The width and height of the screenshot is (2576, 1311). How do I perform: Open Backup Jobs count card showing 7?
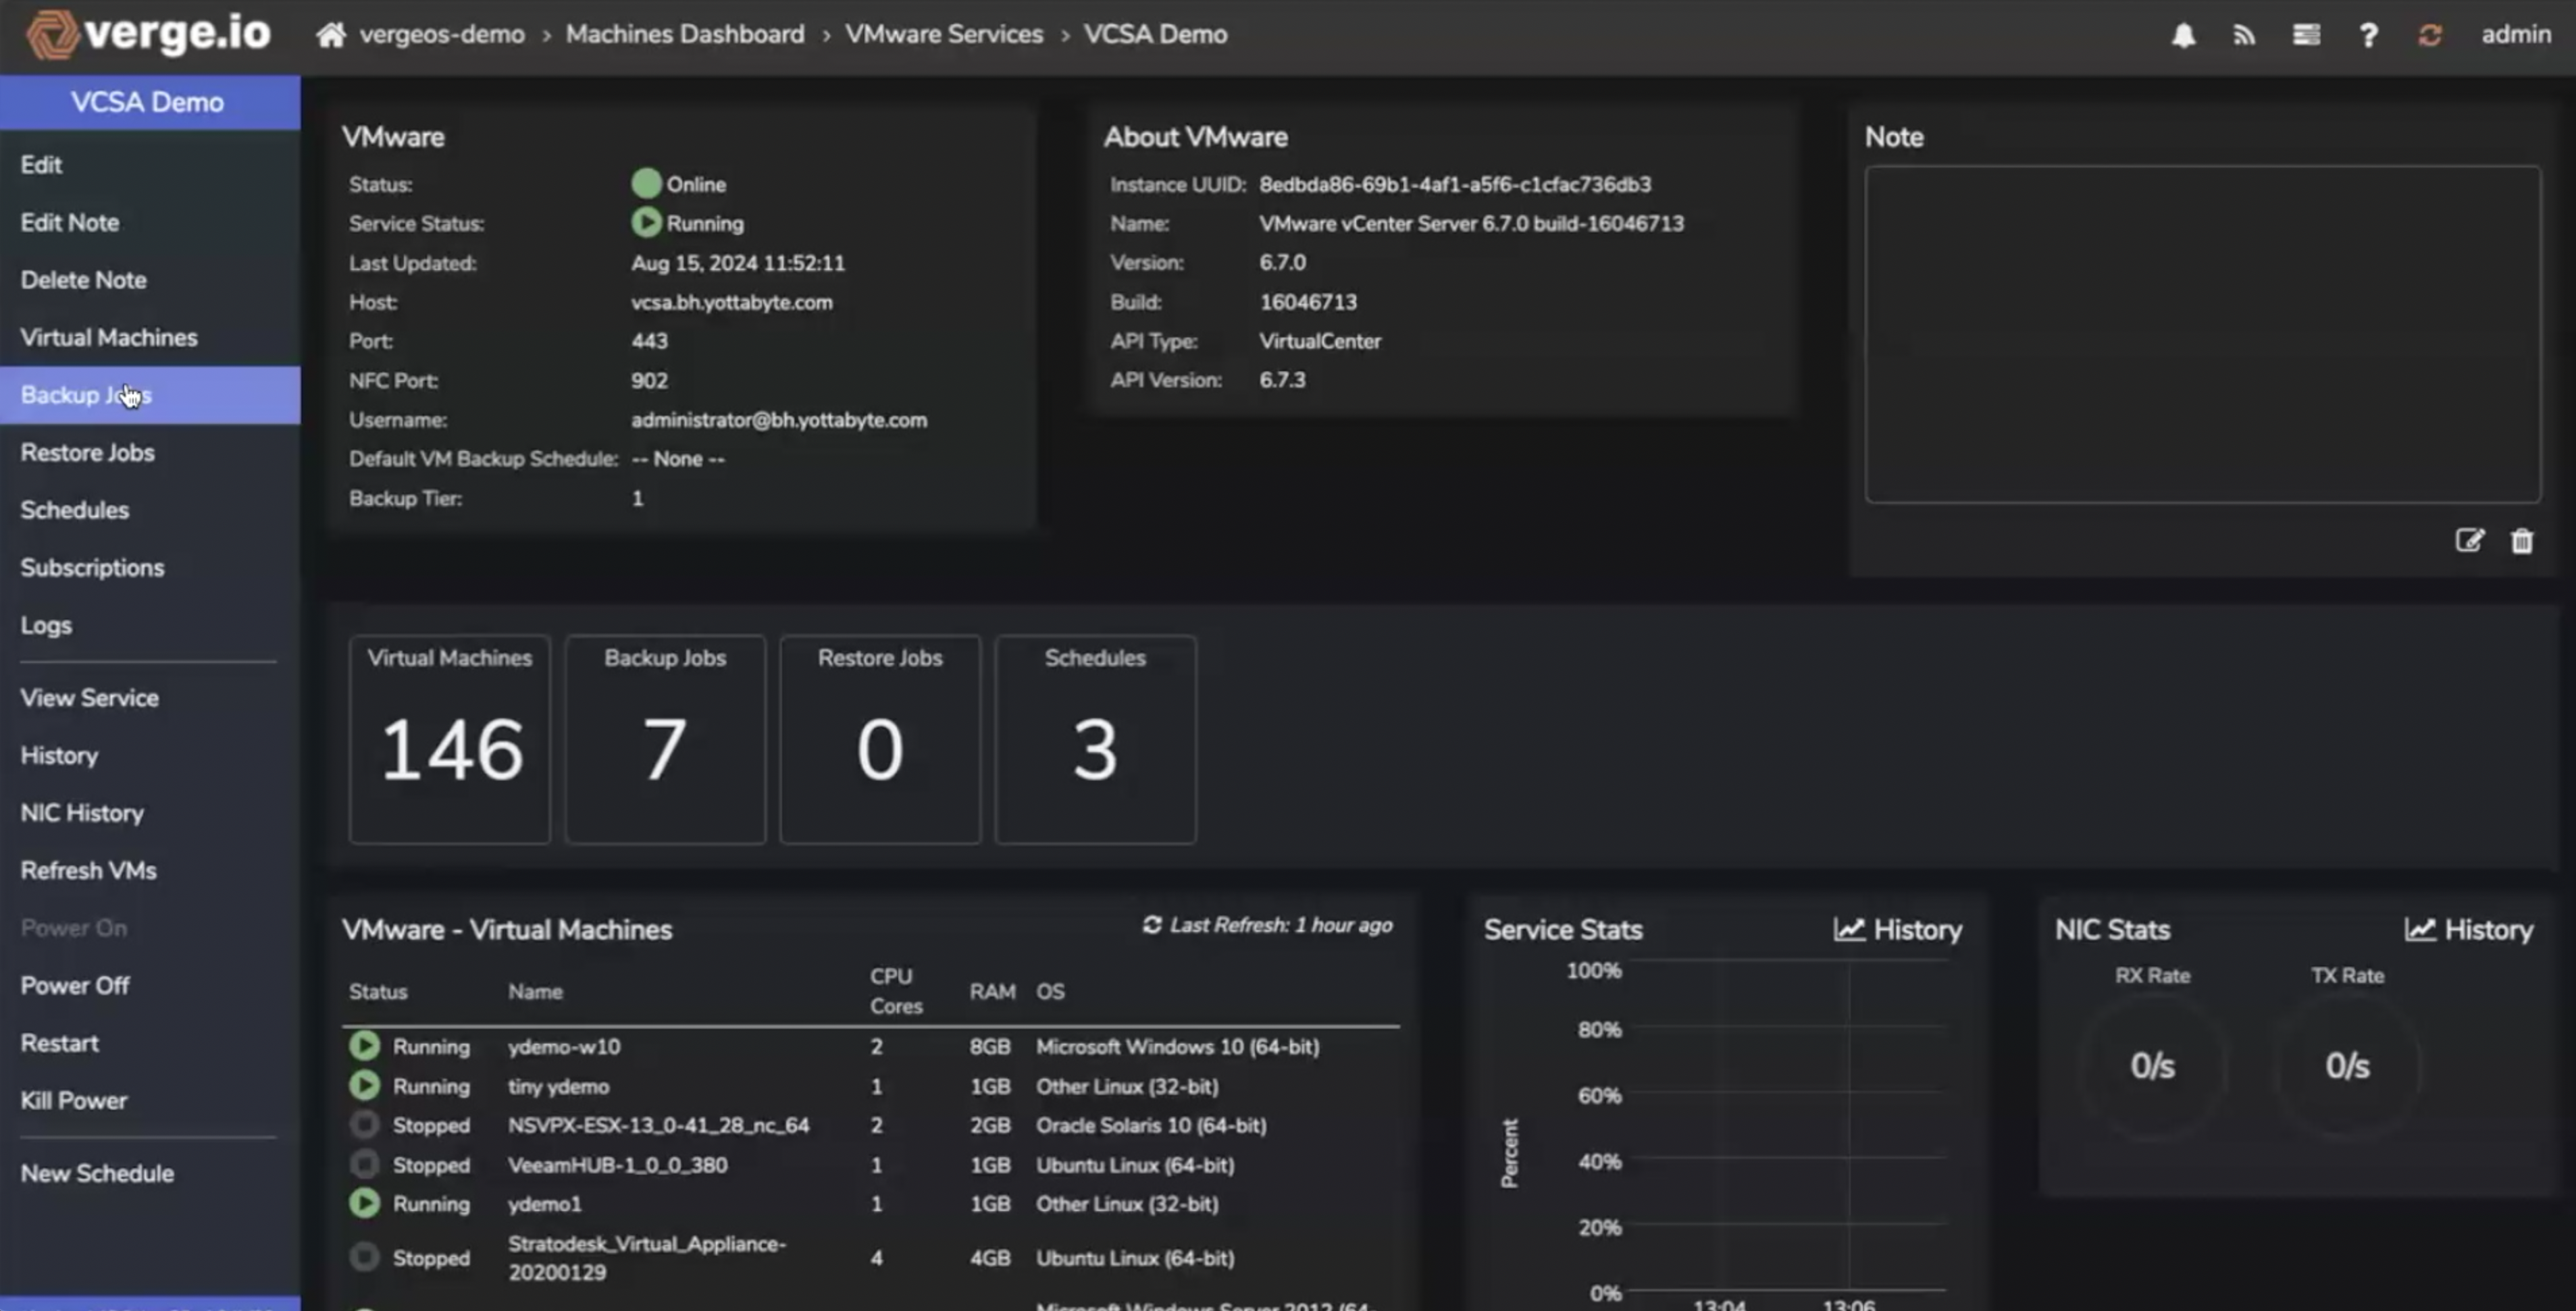[x=665, y=739]
